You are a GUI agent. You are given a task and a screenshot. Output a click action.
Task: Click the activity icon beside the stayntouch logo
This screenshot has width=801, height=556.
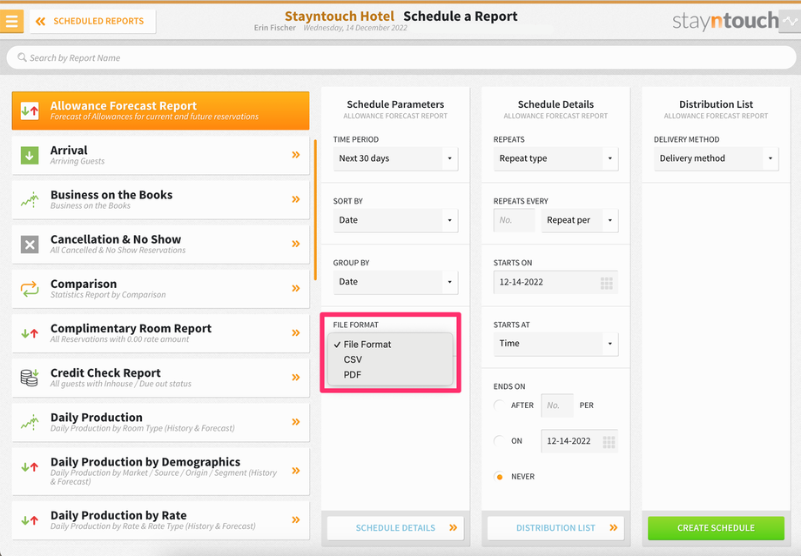(x=791, y=22)
